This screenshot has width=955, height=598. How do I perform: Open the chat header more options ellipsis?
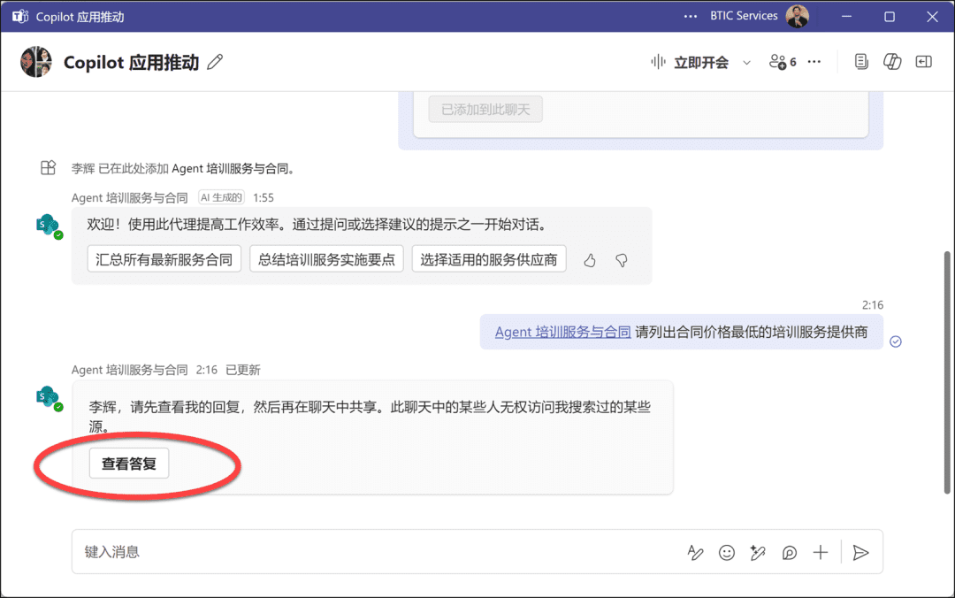(x=814, y=62)
